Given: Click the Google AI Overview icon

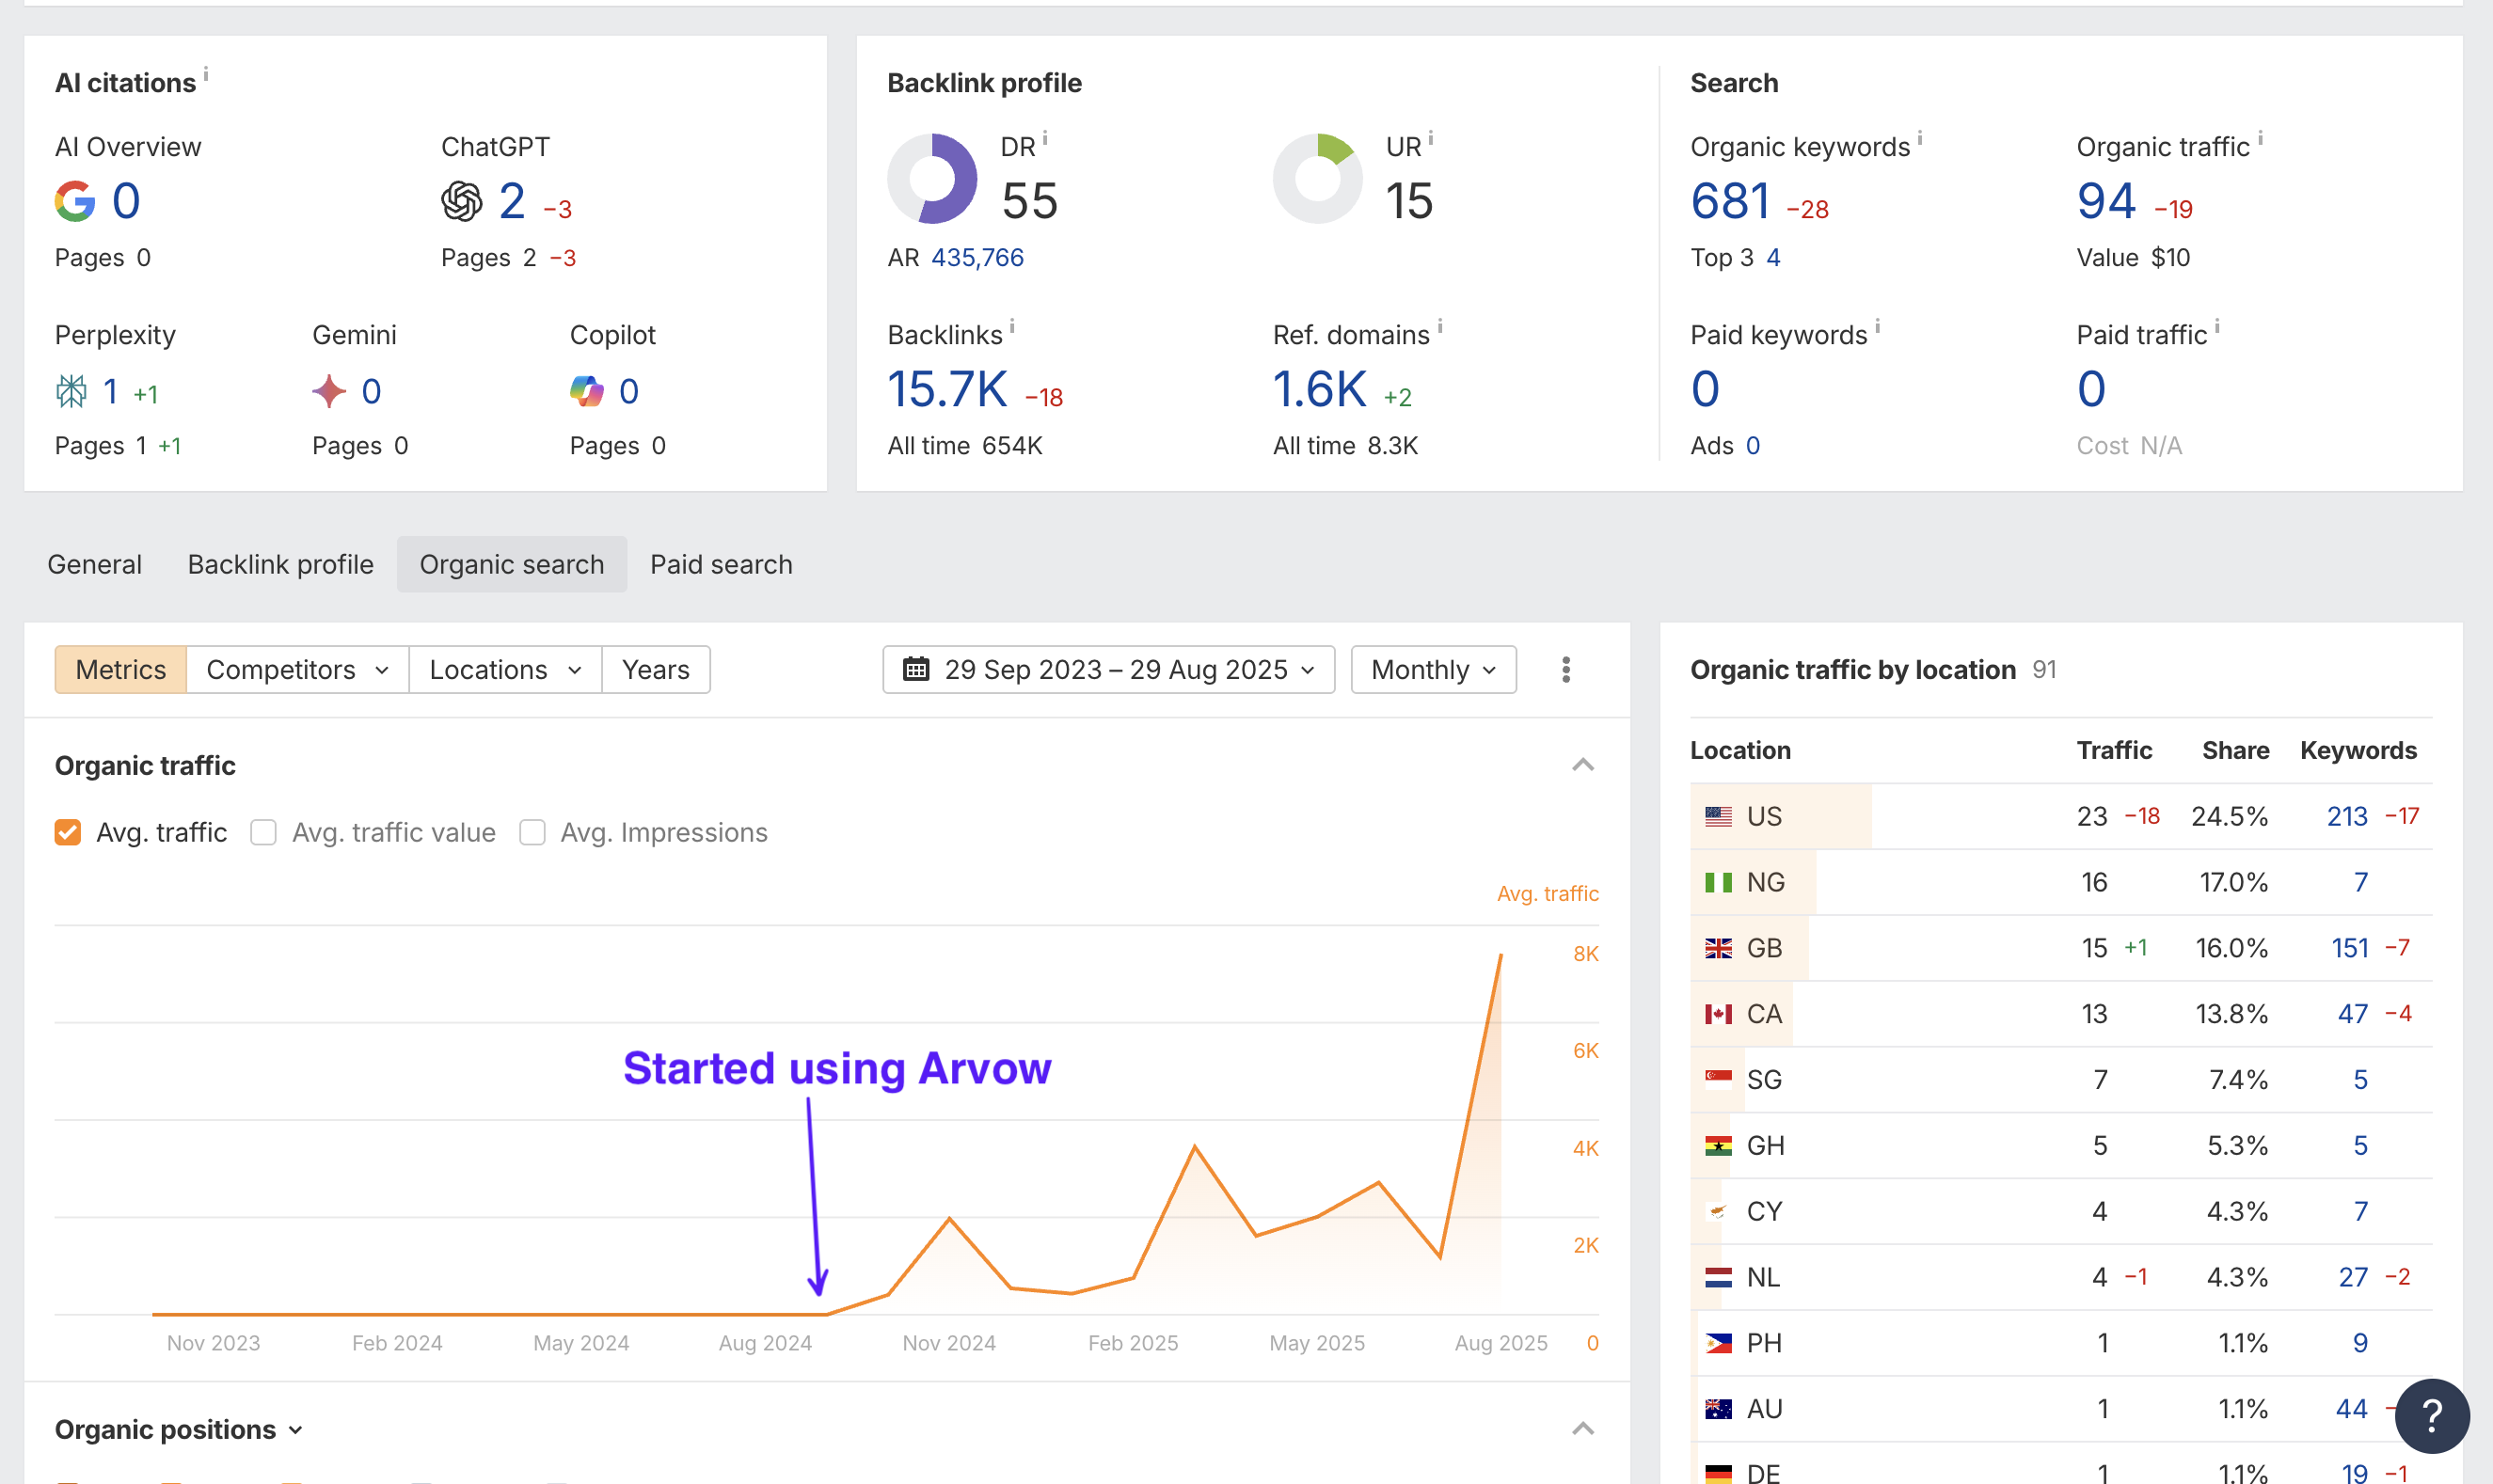Looking at the screenshot, I should coord(75,202).
